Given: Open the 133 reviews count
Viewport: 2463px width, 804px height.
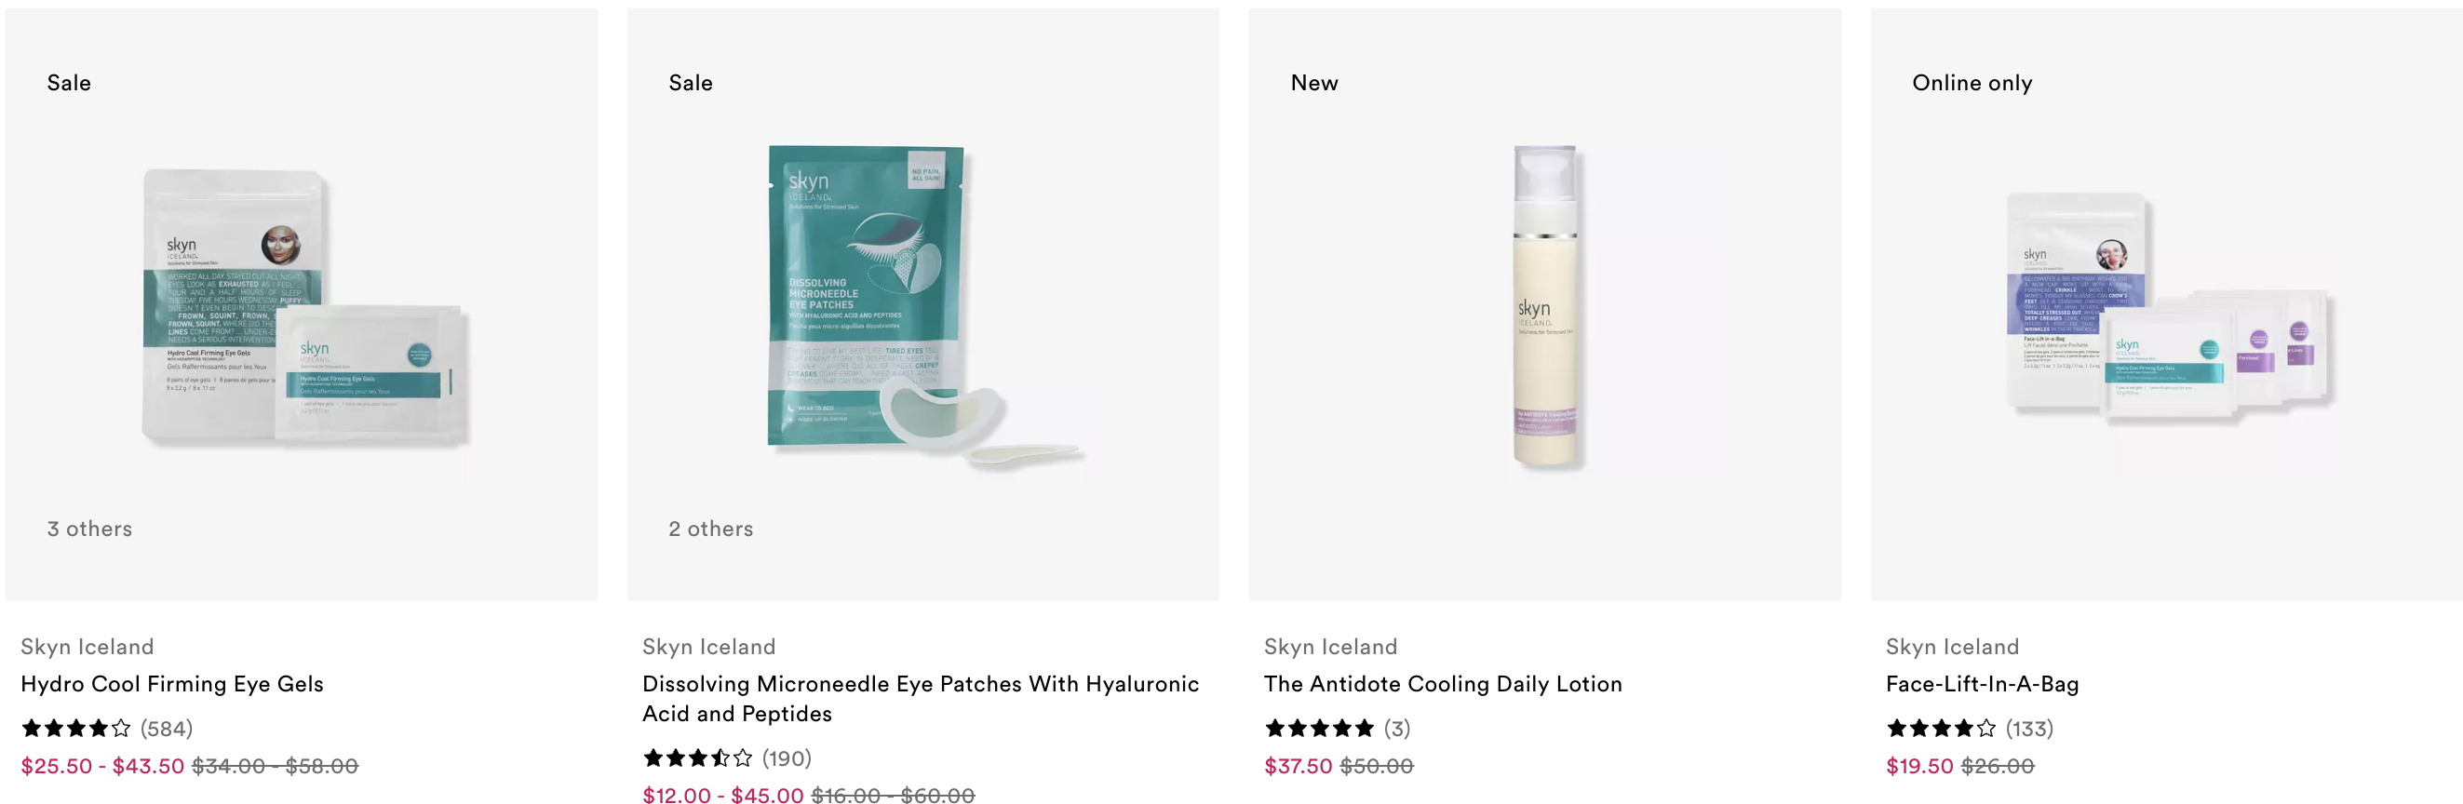Looking at the screenshot, I should coord(2029,729).
